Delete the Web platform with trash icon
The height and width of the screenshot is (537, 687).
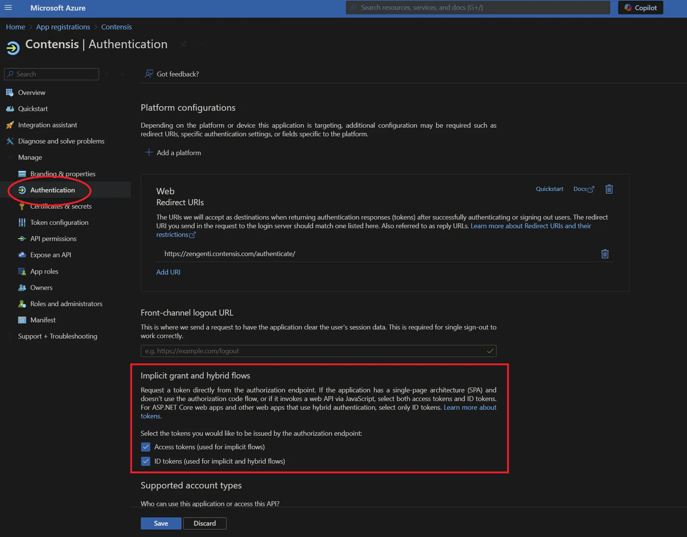tap(609, 189)
